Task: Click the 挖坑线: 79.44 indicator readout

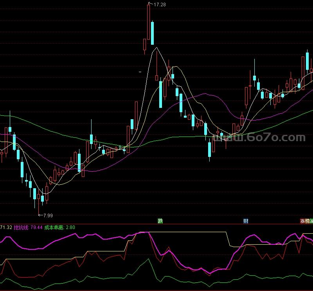Action: pos(28,227)
